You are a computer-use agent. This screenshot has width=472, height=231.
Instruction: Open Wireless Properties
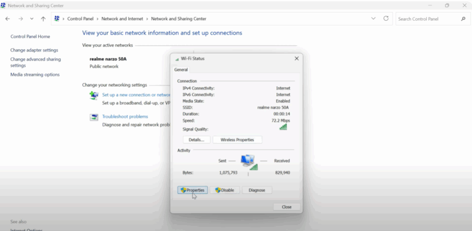pos(237,140)
